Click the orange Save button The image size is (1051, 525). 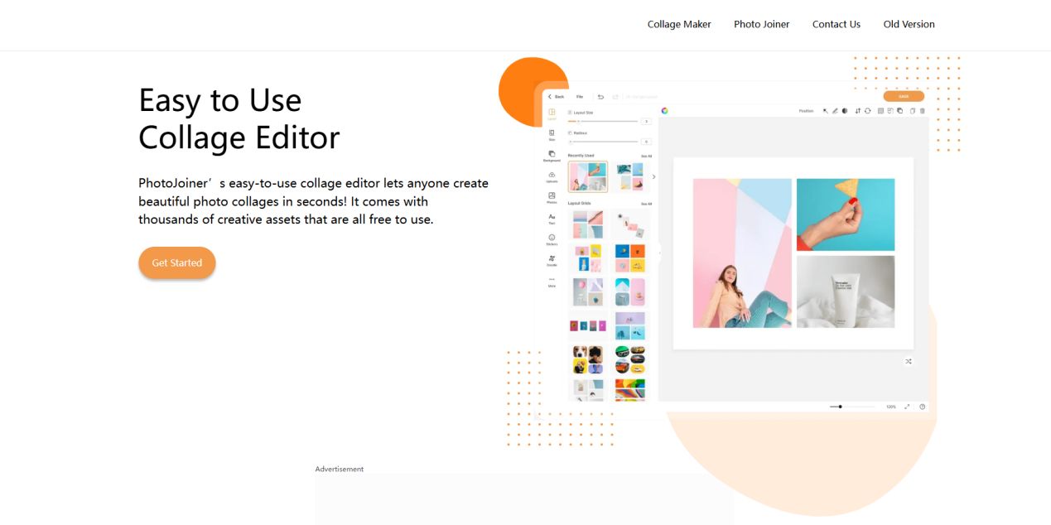click(904, 96)
